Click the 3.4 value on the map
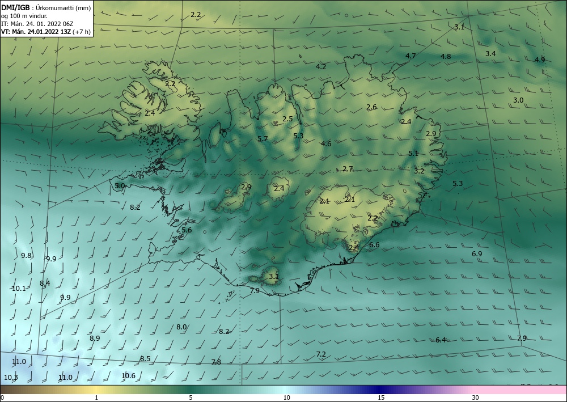567x402 pixels. pos(490,53)
